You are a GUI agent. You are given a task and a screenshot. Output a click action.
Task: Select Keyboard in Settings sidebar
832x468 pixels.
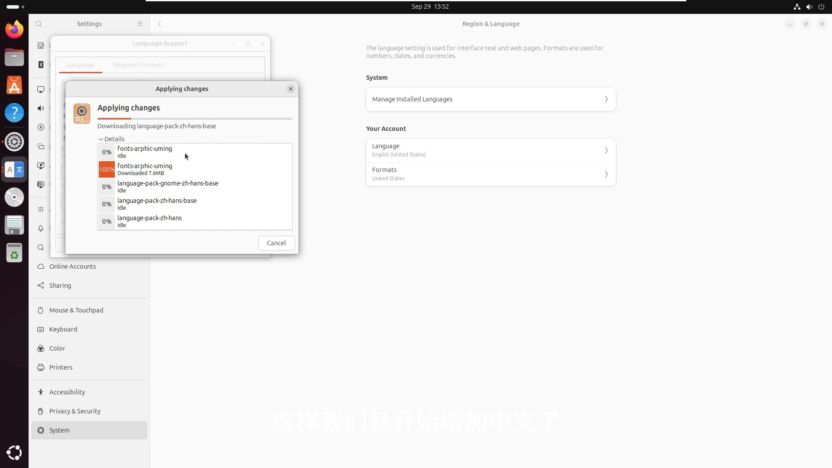tap(63, 329)
